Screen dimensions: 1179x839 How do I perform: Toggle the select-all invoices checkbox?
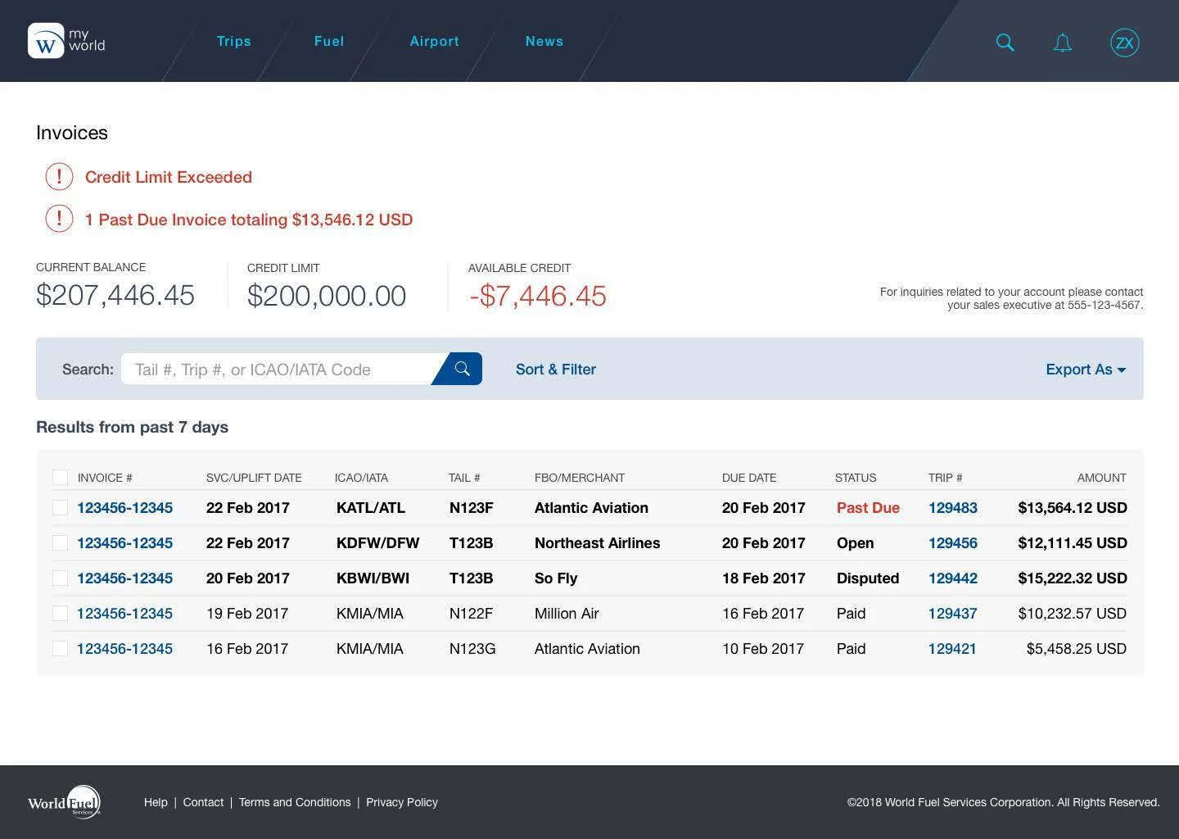(60, 477)
